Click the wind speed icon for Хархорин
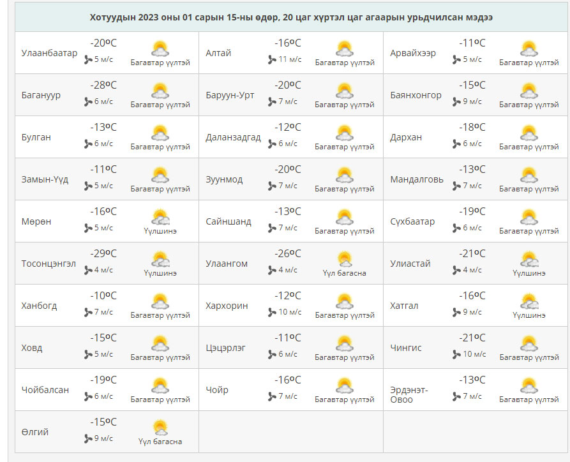 273,312
